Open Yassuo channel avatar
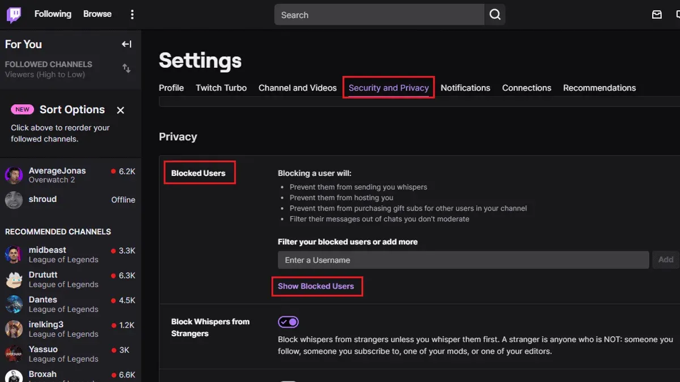 pos(14,354)
